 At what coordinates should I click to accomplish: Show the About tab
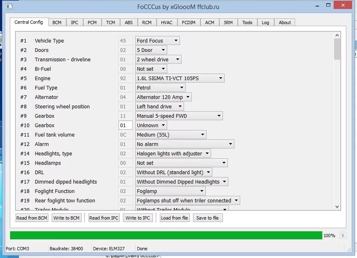285,22
